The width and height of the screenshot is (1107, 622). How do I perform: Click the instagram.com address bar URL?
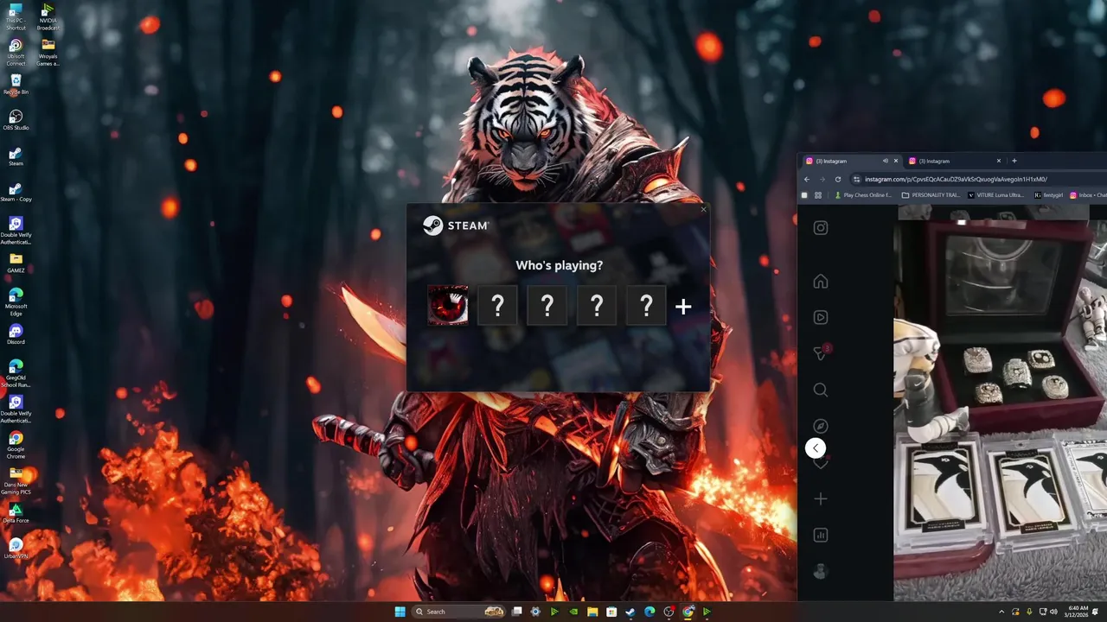coord(956,179)
